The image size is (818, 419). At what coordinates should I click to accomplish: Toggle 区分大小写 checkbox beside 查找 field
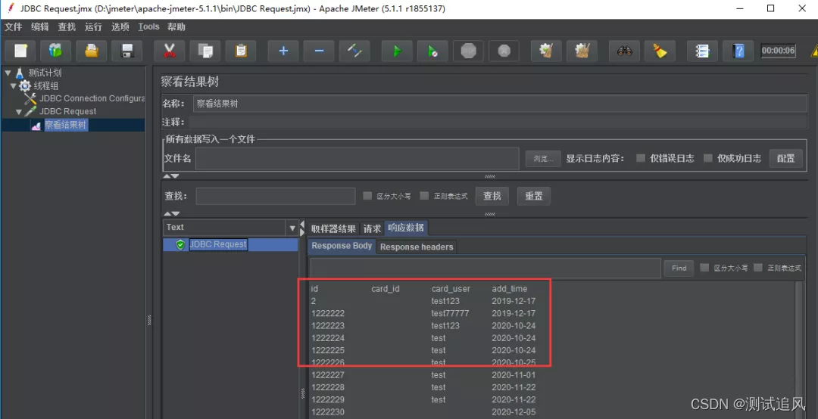pos(368,196)
